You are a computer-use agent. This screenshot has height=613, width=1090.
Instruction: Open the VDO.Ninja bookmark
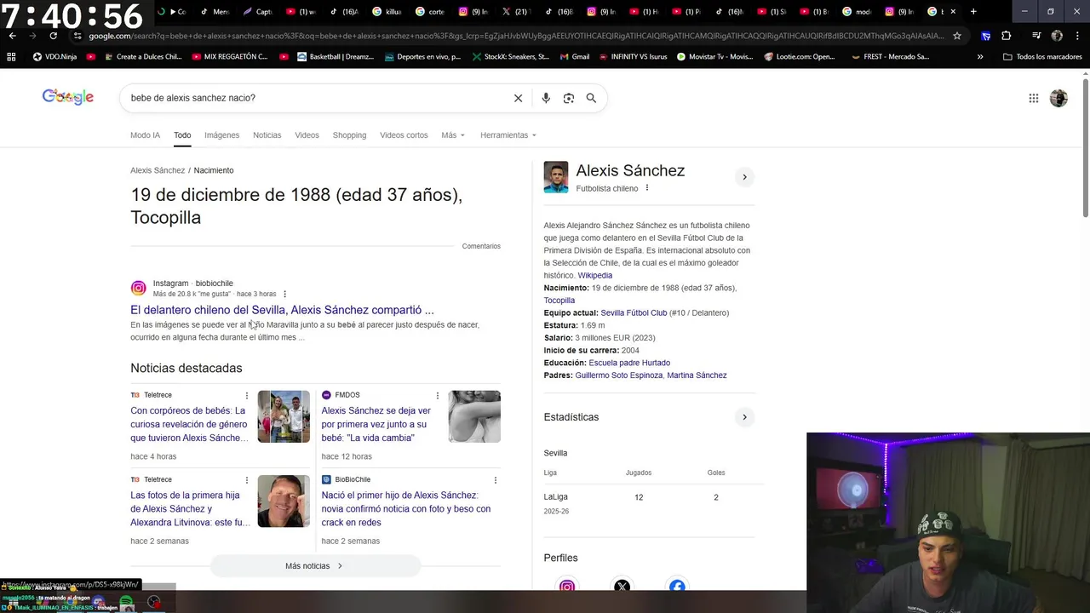(x=54, y=57)
